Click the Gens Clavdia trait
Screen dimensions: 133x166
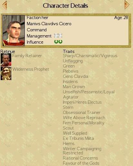(75, 76)
